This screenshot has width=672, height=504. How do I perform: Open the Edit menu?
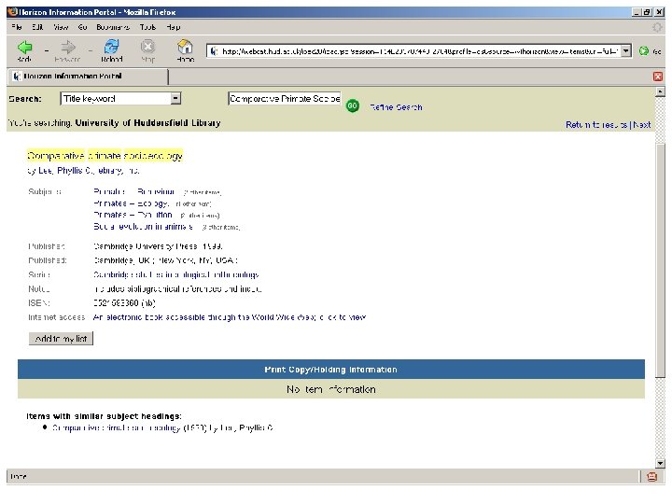pos(37,27)
